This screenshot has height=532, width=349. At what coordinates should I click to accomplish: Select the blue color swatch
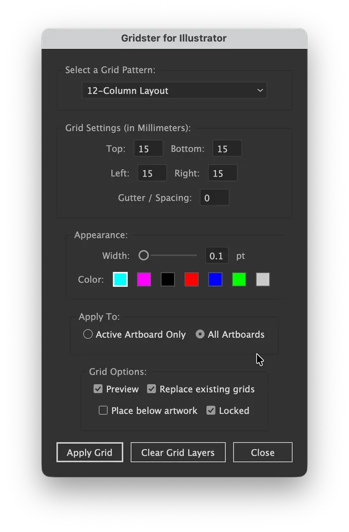pyautogui.click(x=215, y=279)
